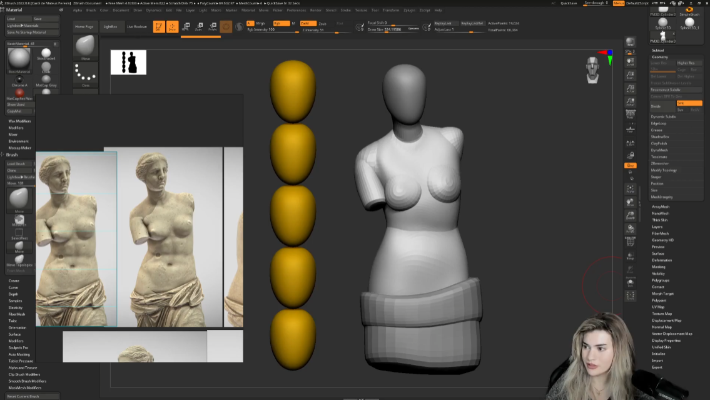Open the Document menu
Screen dimensions: 710x400
pos(121,10)
